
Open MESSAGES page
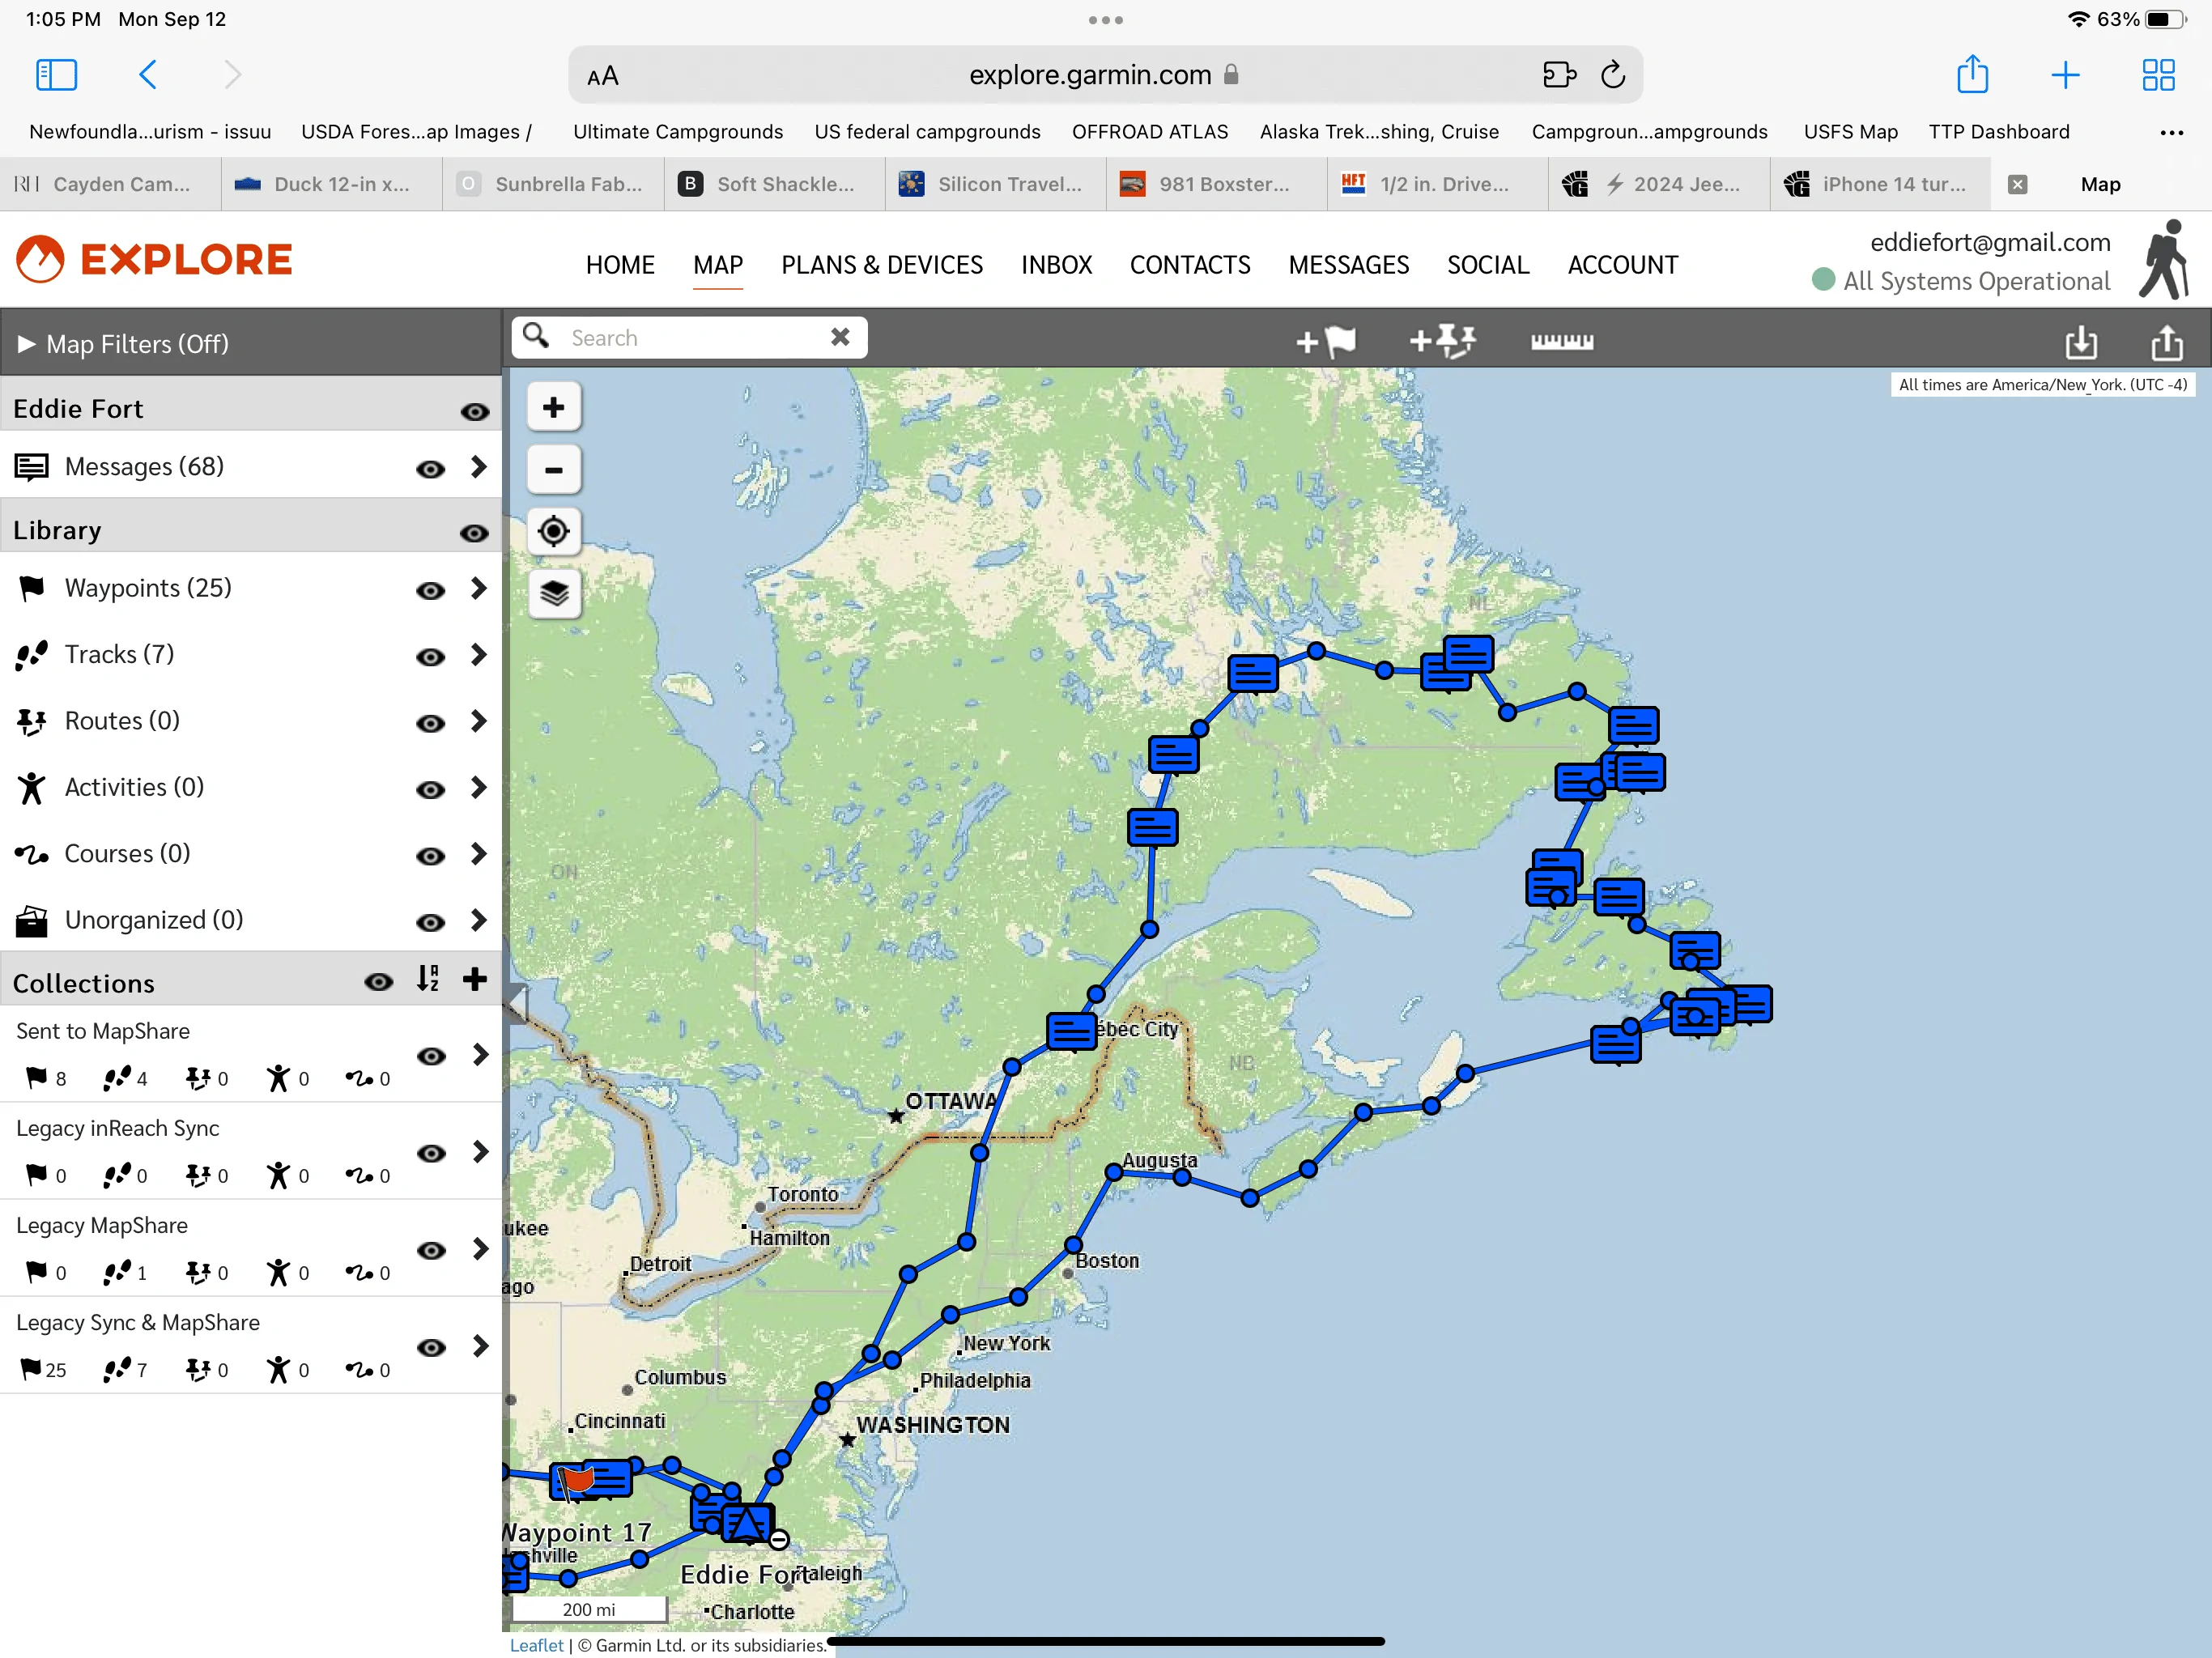coord(1348,265)
